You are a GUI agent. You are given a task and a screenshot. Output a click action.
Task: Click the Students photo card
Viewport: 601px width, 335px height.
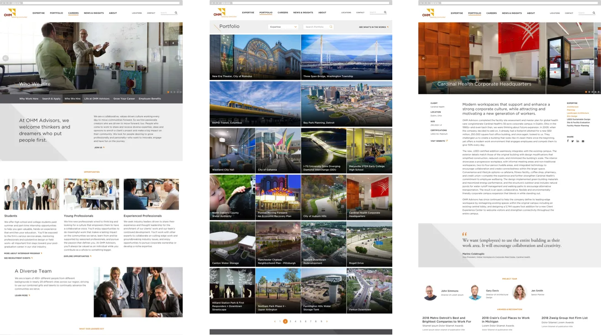click(x=32, y=194)
